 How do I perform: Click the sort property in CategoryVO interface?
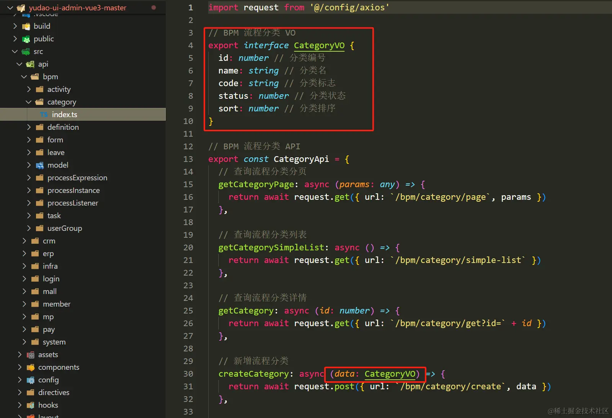click(228, 109)
